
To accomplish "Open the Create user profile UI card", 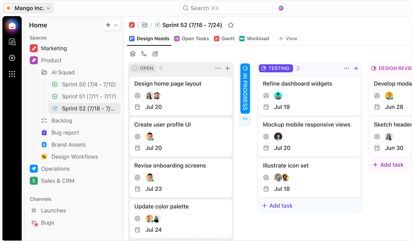I will tap(181, 137).
